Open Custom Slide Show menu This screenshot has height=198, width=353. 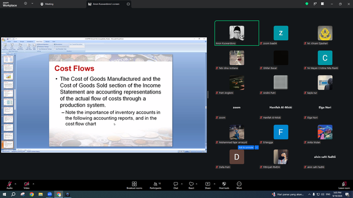(20, 46)
